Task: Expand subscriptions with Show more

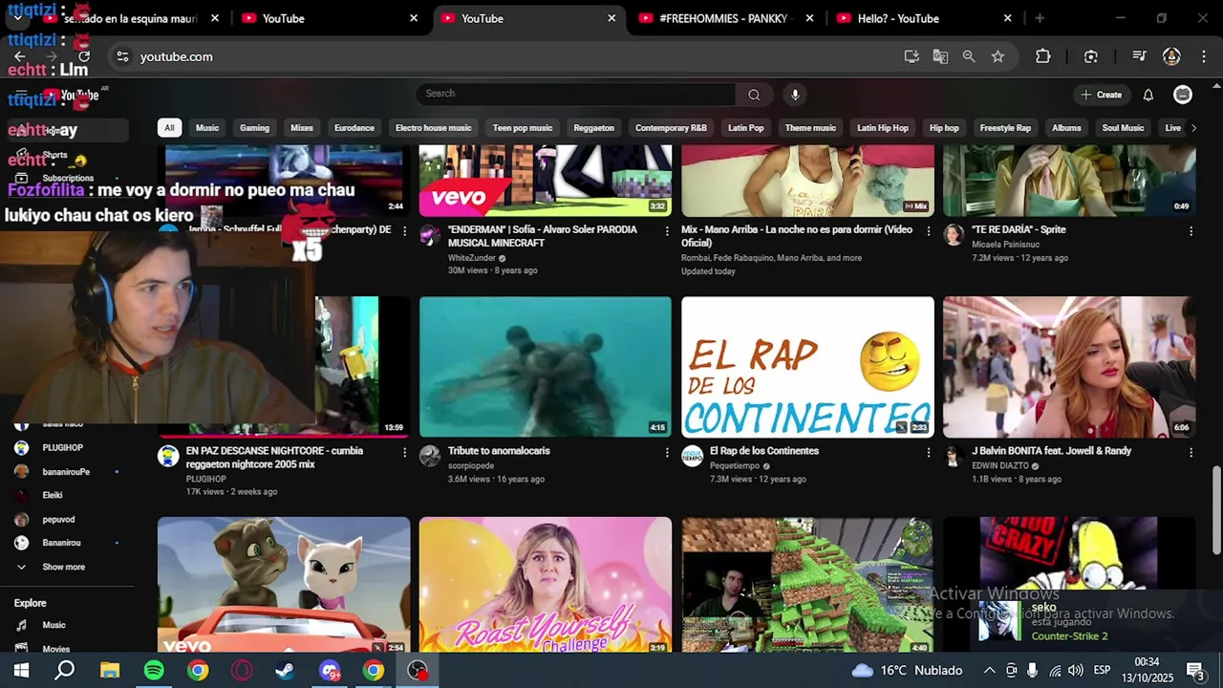Action: (63, 567)
